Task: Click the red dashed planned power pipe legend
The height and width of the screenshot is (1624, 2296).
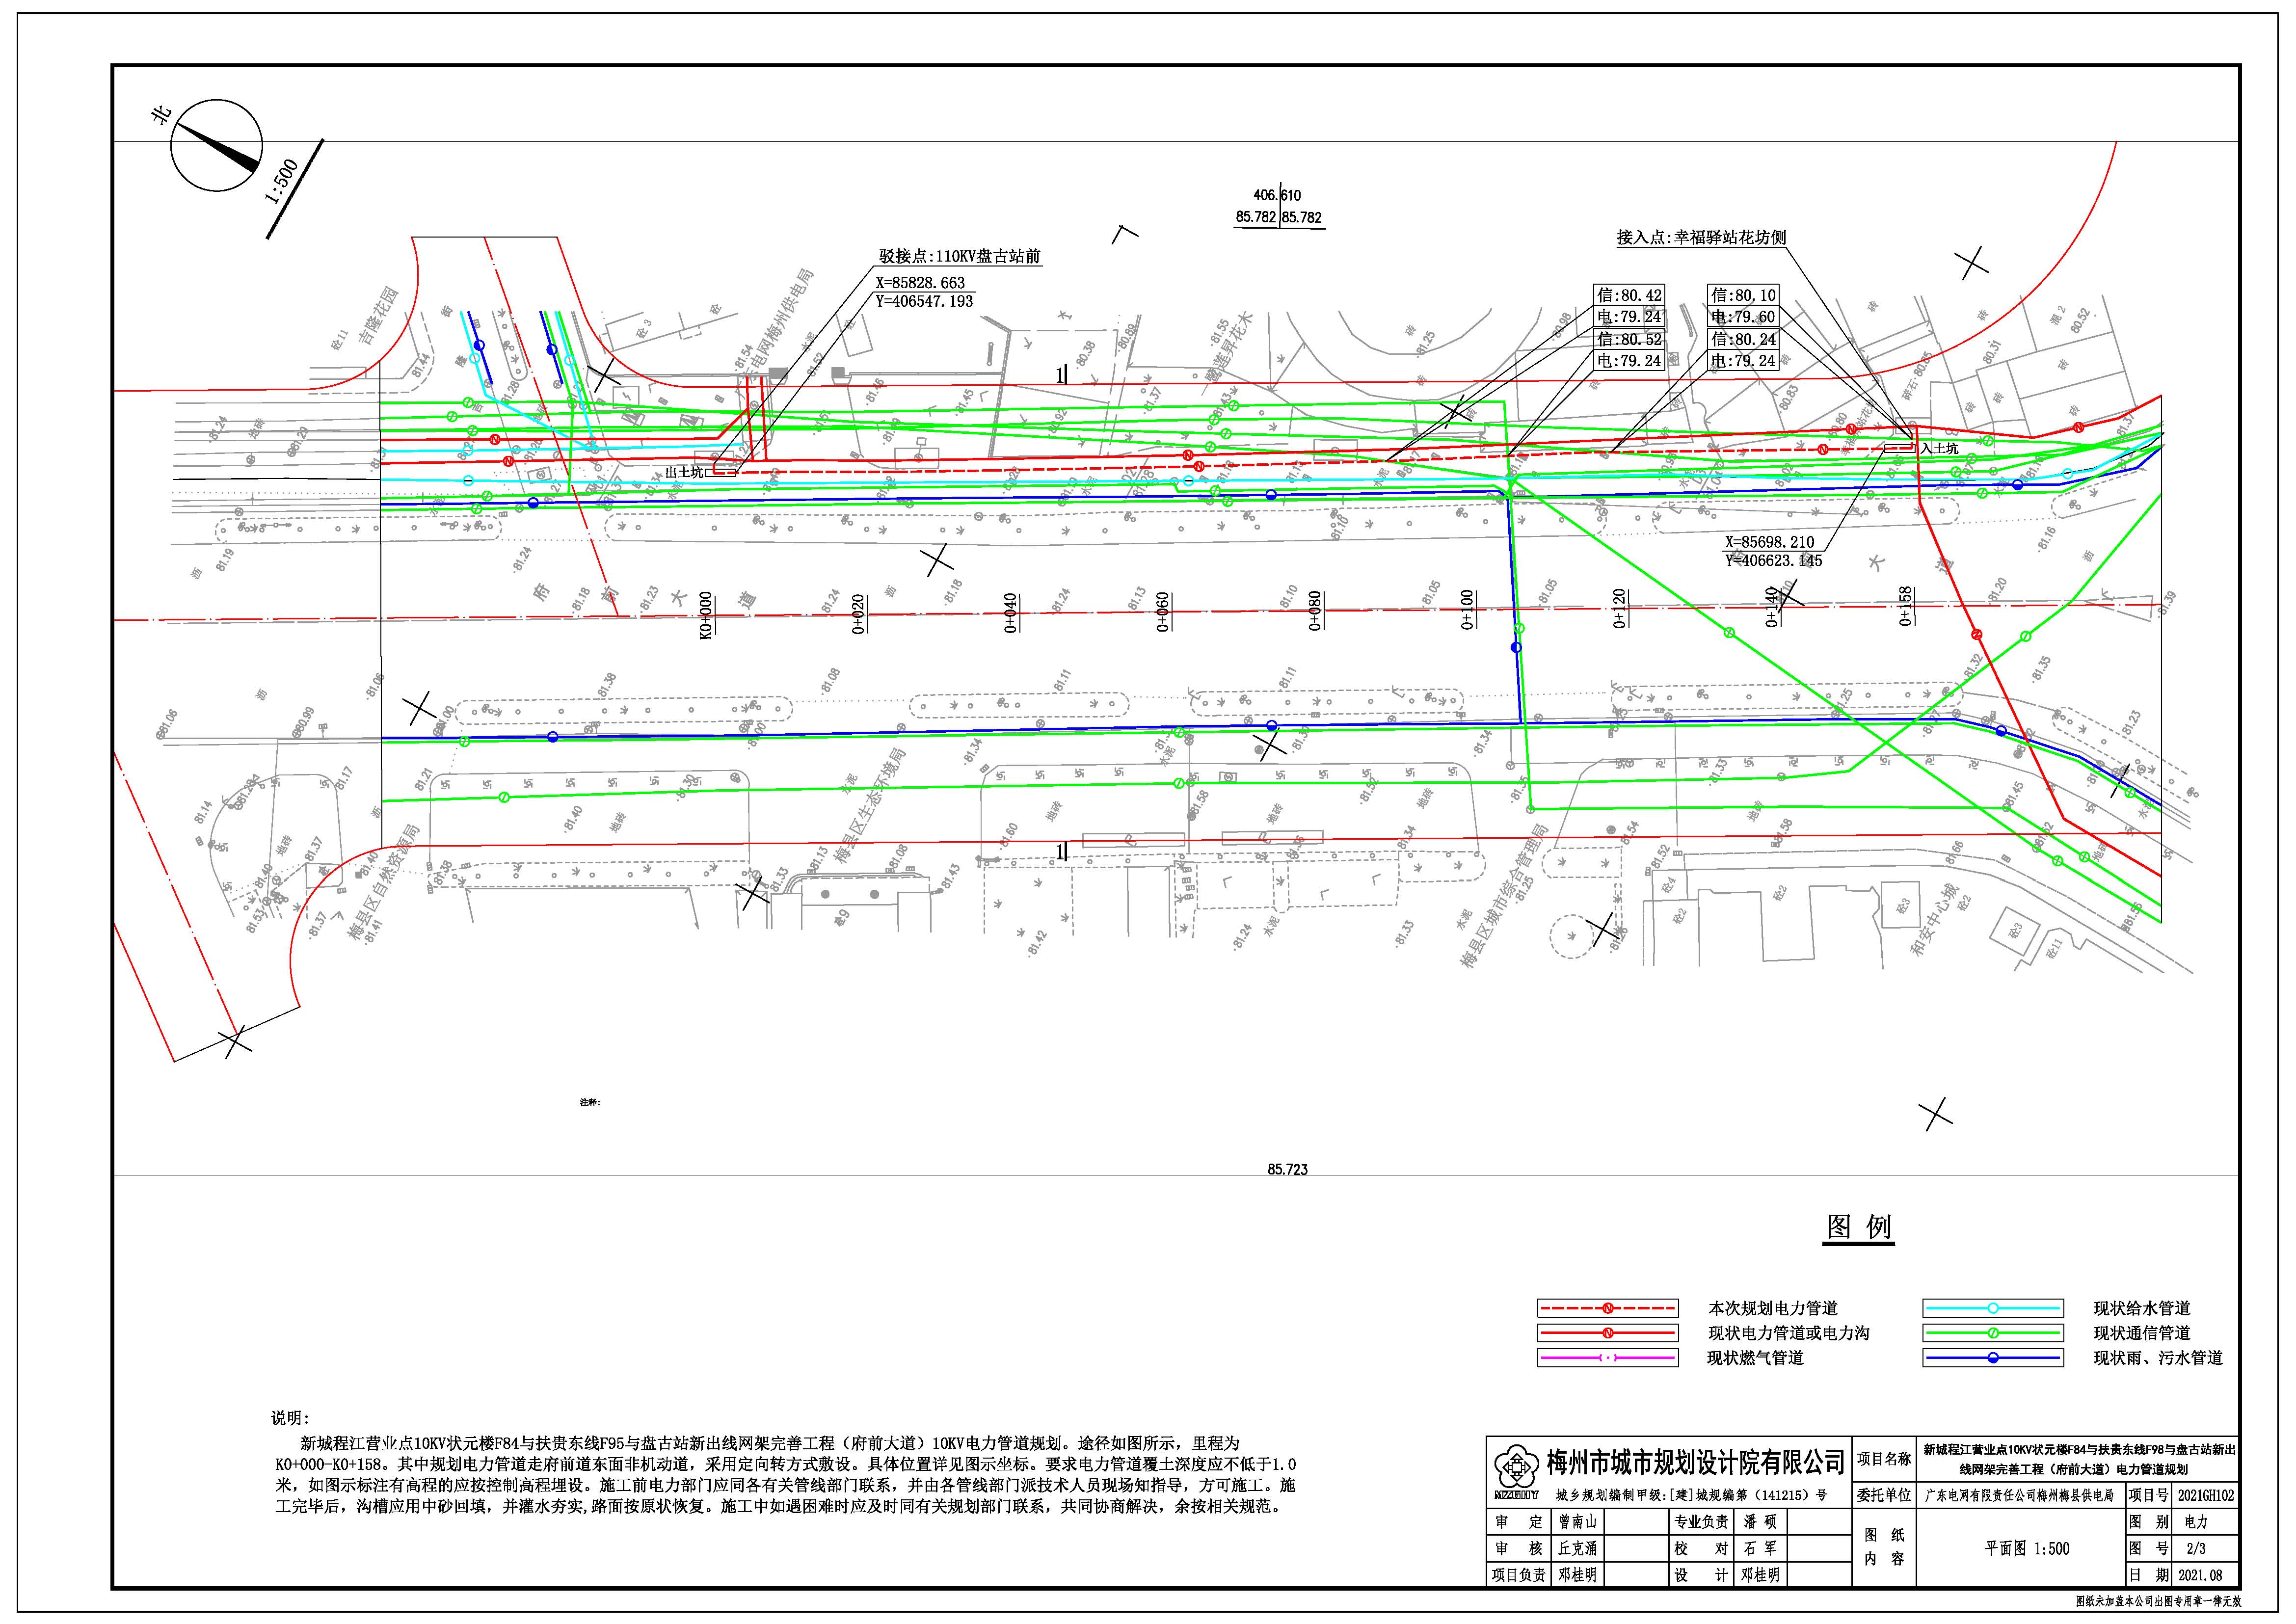Action: point(1607,1308)
